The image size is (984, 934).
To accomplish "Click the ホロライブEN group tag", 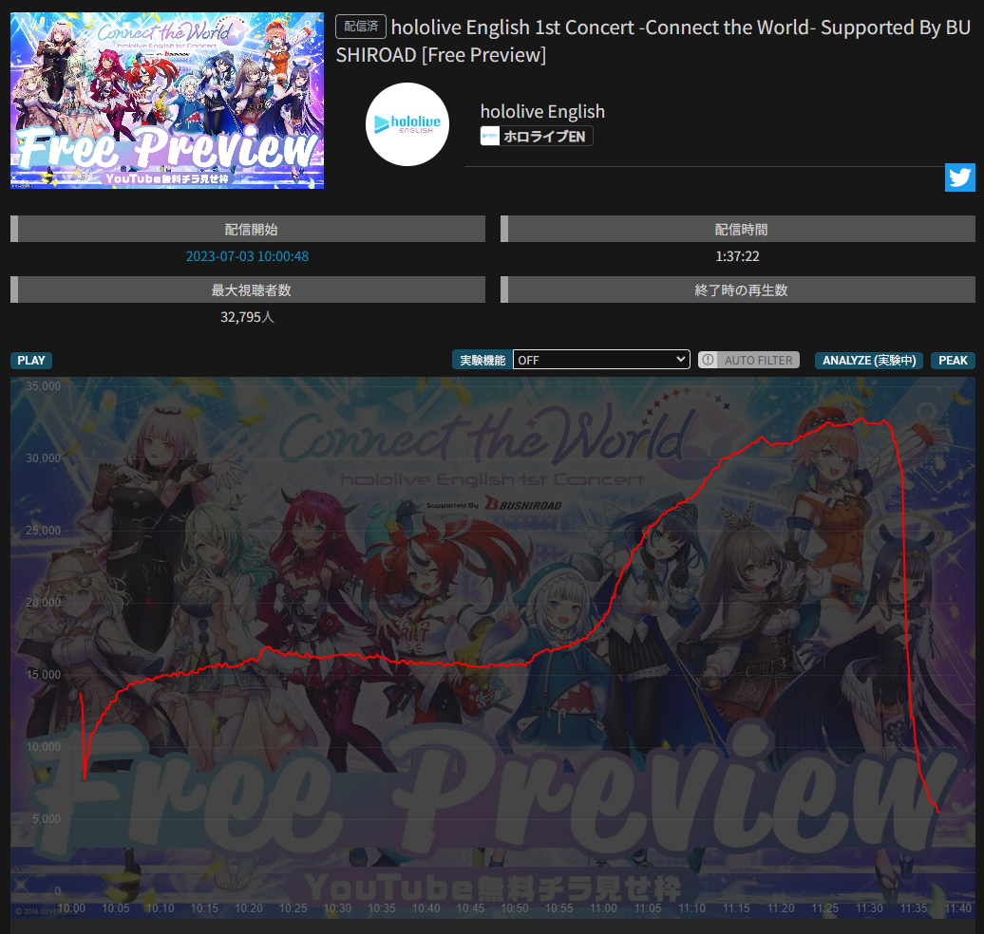I will 537,136.
